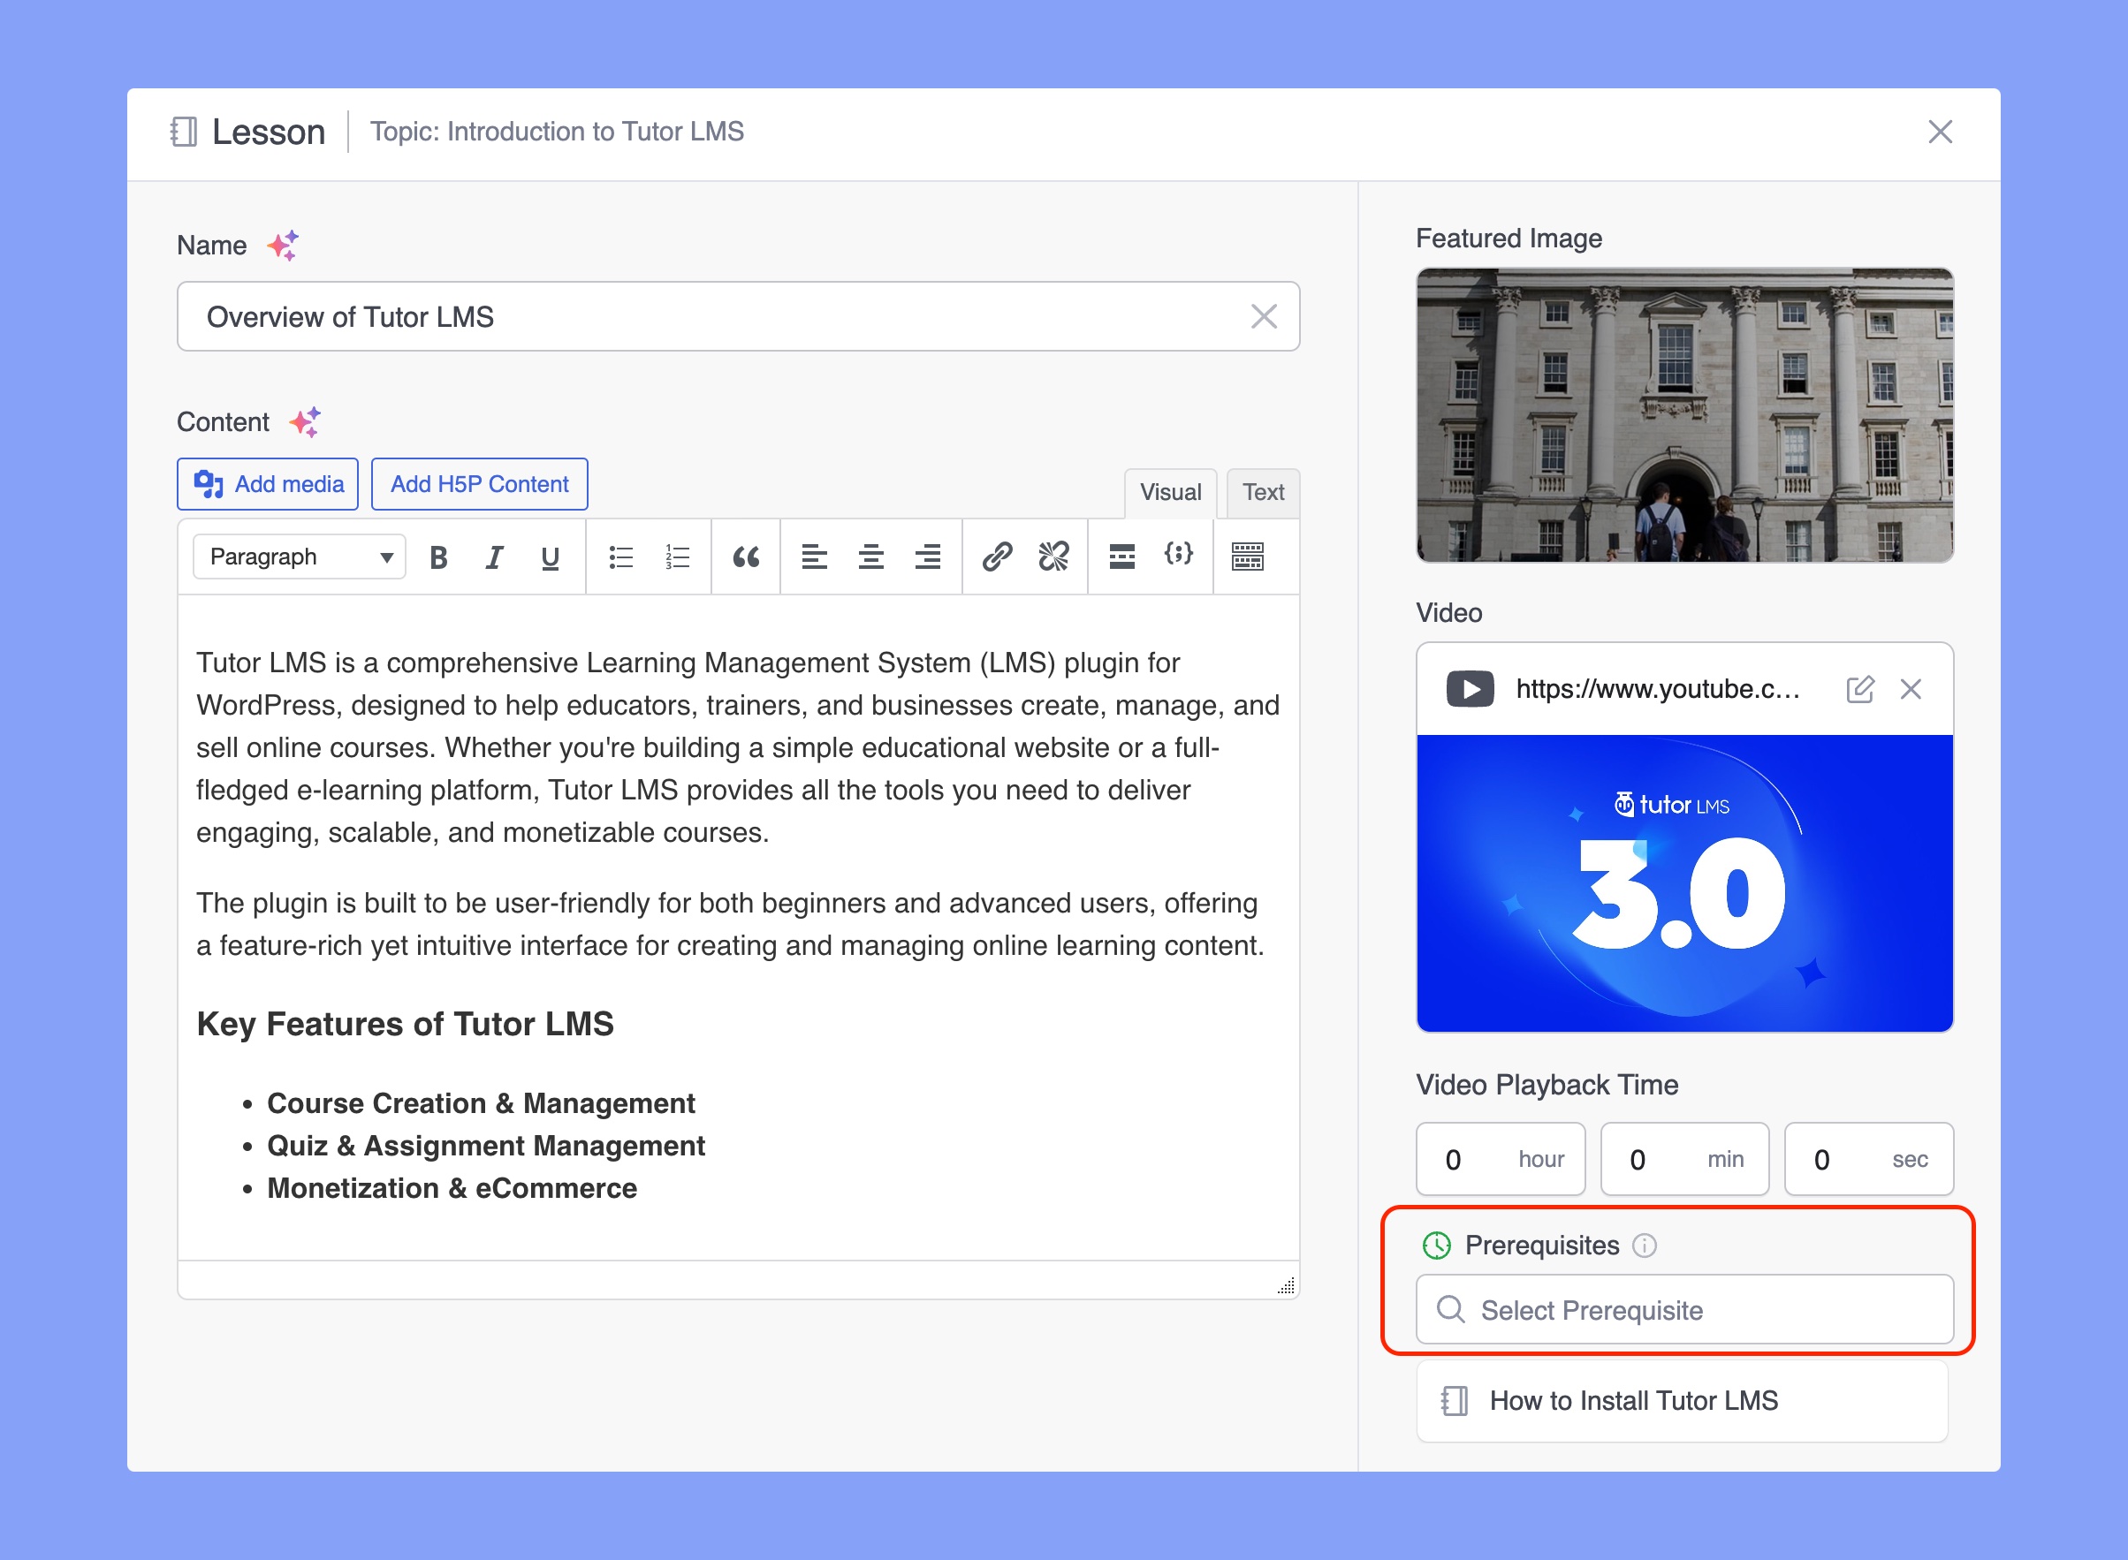Insert a bulleted list
2128x1560 pixels.
620,557
